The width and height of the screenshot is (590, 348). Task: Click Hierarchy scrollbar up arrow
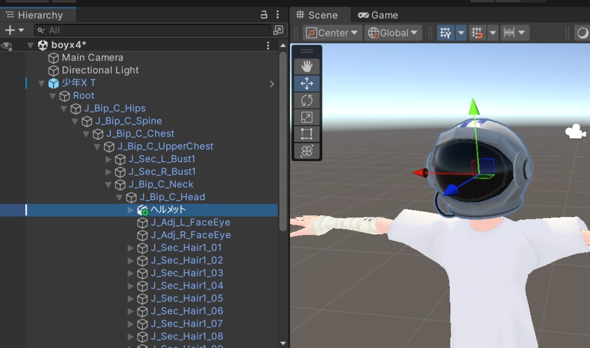283,45
